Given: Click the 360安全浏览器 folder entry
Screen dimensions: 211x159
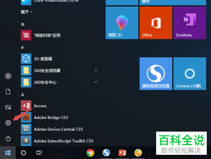Looking at the screenshot, I should pos(59,70).
